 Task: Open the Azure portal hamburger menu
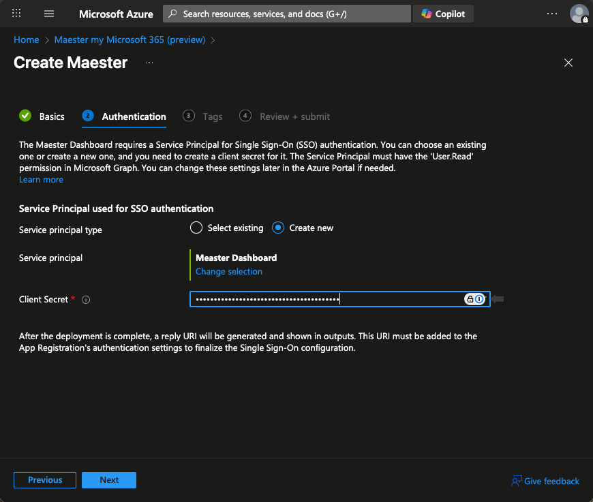click(48, 14)
